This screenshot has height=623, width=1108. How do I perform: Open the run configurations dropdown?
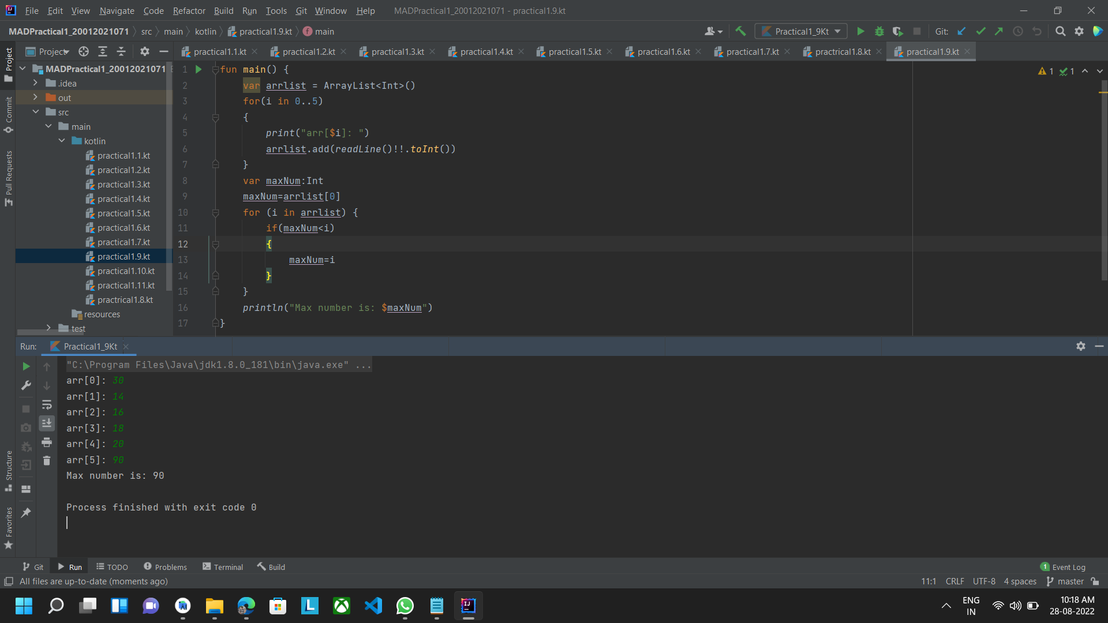tap(838, 31)
